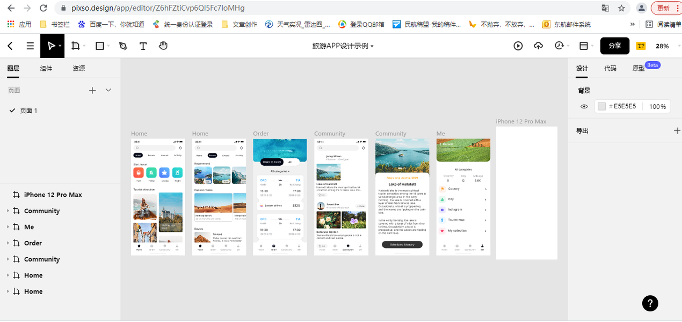Select the Order frame on canvas

tap(280, 197)
